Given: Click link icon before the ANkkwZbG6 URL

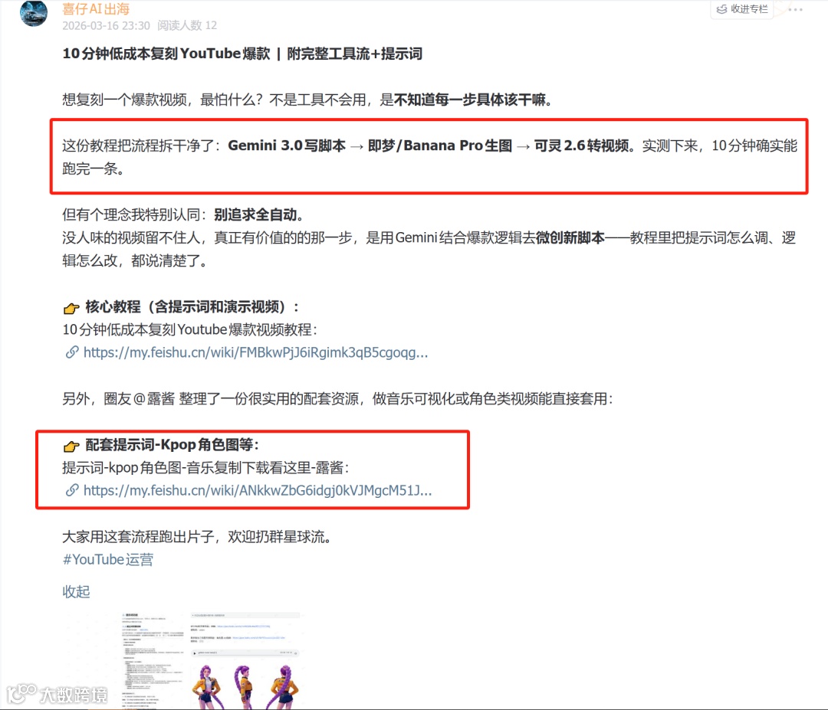Looking at the screenshot, I should click(72, 490).
